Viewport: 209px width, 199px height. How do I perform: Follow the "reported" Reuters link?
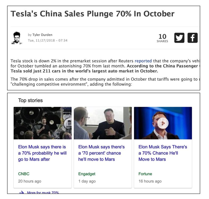(x=143, y=61)
